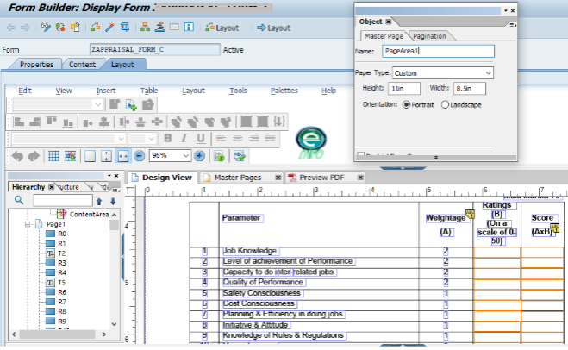Collapse the Page1 tree node
Screen dimensions: 568x350
pyautogui.click(x=28, y=224)
